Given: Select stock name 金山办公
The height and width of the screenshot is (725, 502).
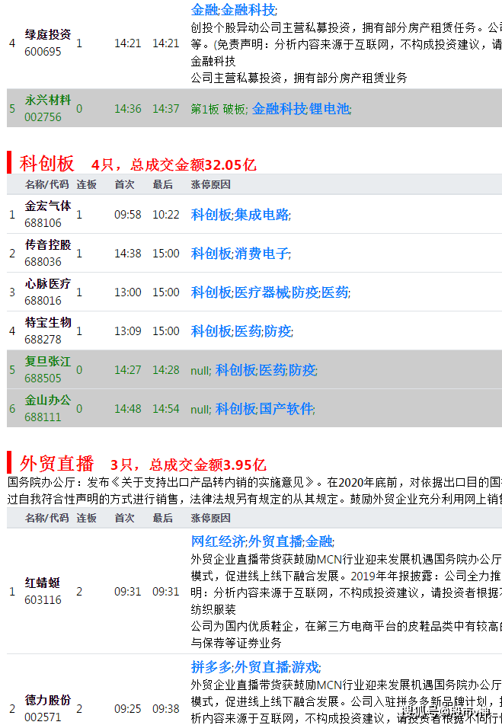Looking at the screenshot, I should [x=48, y=400].
